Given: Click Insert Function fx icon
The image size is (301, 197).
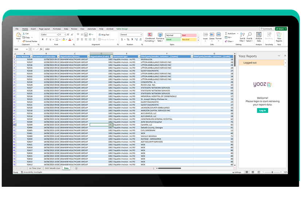Looking at the screenshot, I should [x=41, y=49].
